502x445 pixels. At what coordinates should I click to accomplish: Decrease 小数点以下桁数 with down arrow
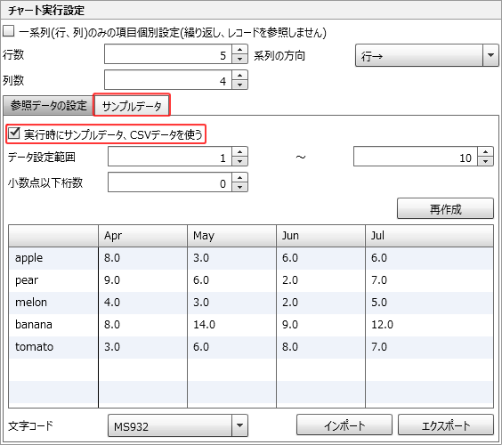click(x=239, y=187)
